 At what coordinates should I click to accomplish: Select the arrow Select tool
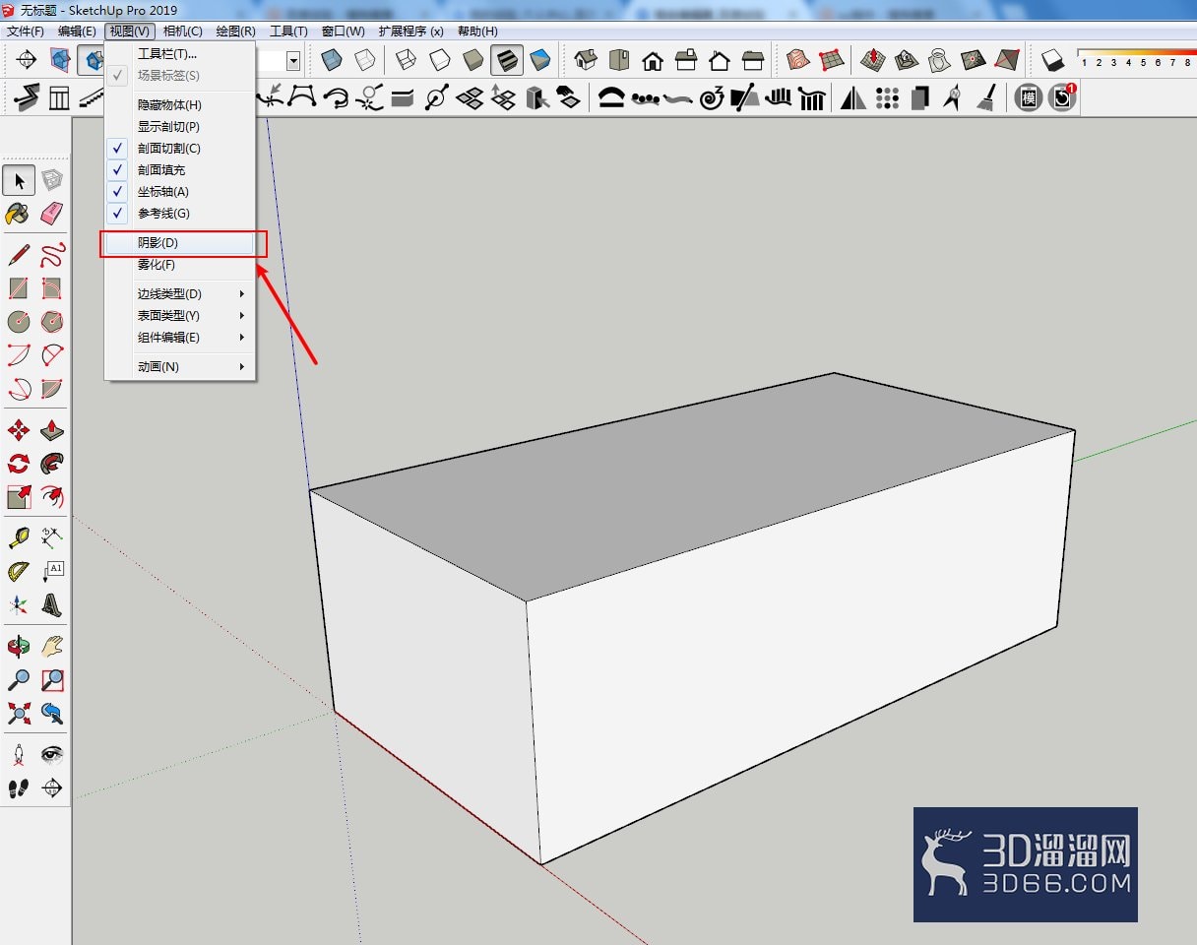tap(19, 180)
